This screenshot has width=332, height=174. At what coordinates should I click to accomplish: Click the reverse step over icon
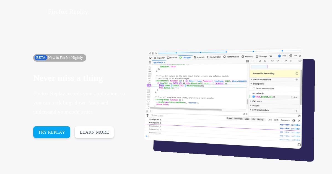pyautogui.click(x=272, y=61)
